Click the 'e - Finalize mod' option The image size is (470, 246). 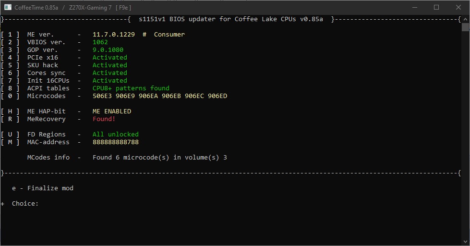click(43, 188)
